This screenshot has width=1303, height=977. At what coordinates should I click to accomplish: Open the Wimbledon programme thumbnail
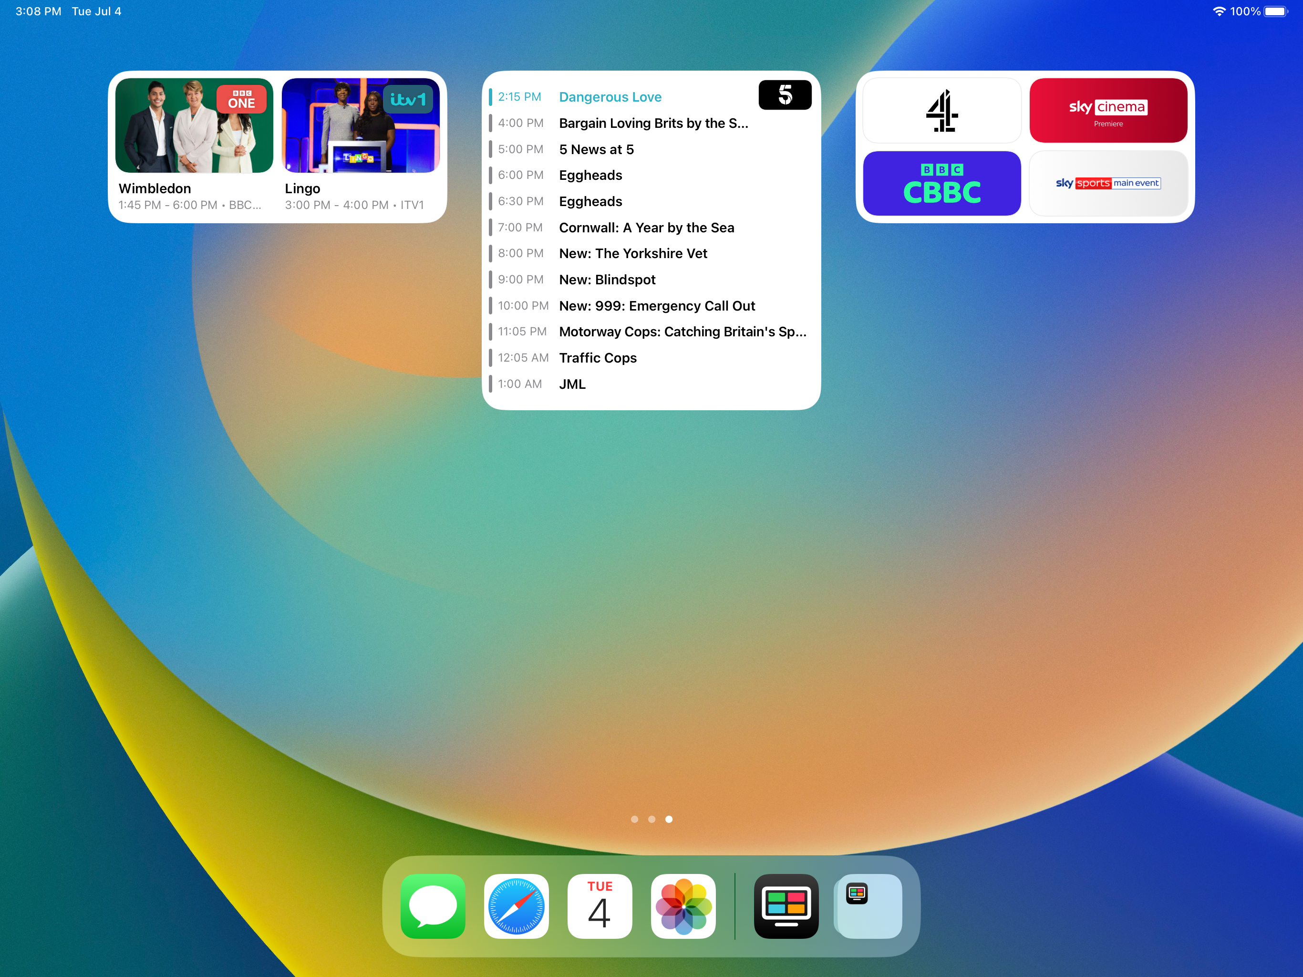point(194,125)
